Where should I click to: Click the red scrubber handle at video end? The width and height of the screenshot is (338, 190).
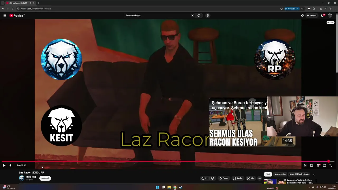[x=328, y=161]
